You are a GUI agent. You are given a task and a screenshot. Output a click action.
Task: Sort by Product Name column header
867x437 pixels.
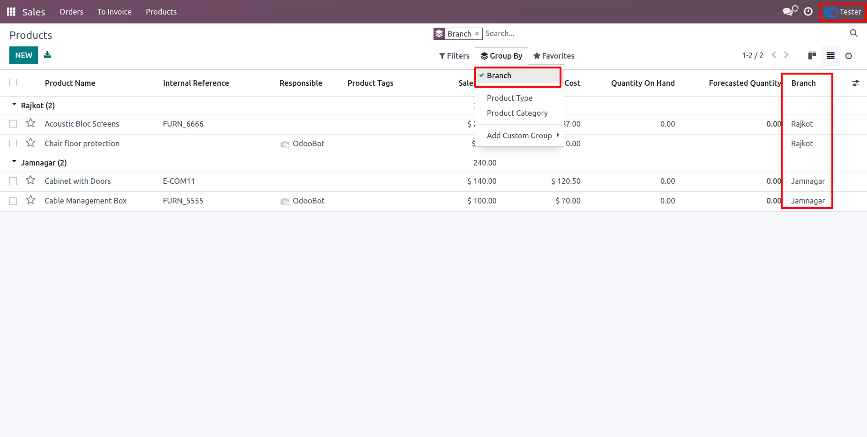point(70,83)
